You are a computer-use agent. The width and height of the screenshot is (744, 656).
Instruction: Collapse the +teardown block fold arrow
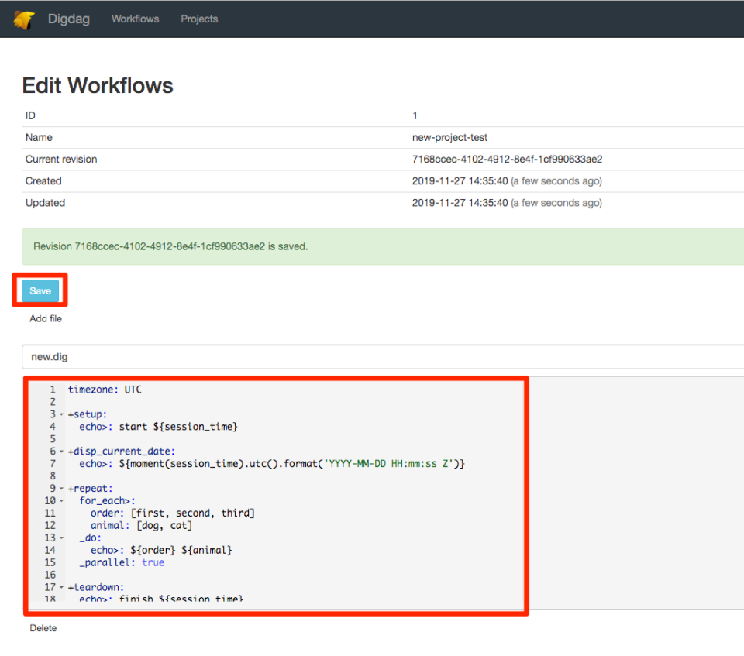pyautogui.click(x=61, y=587)
